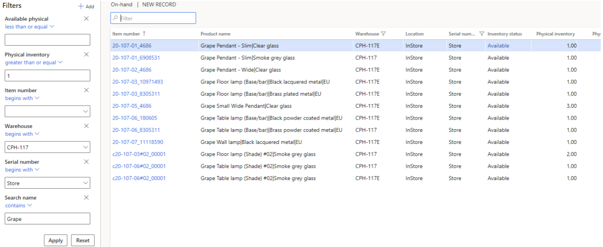Sort by Item number column header
Screen dimensions: 603x247
click(126, 34)
